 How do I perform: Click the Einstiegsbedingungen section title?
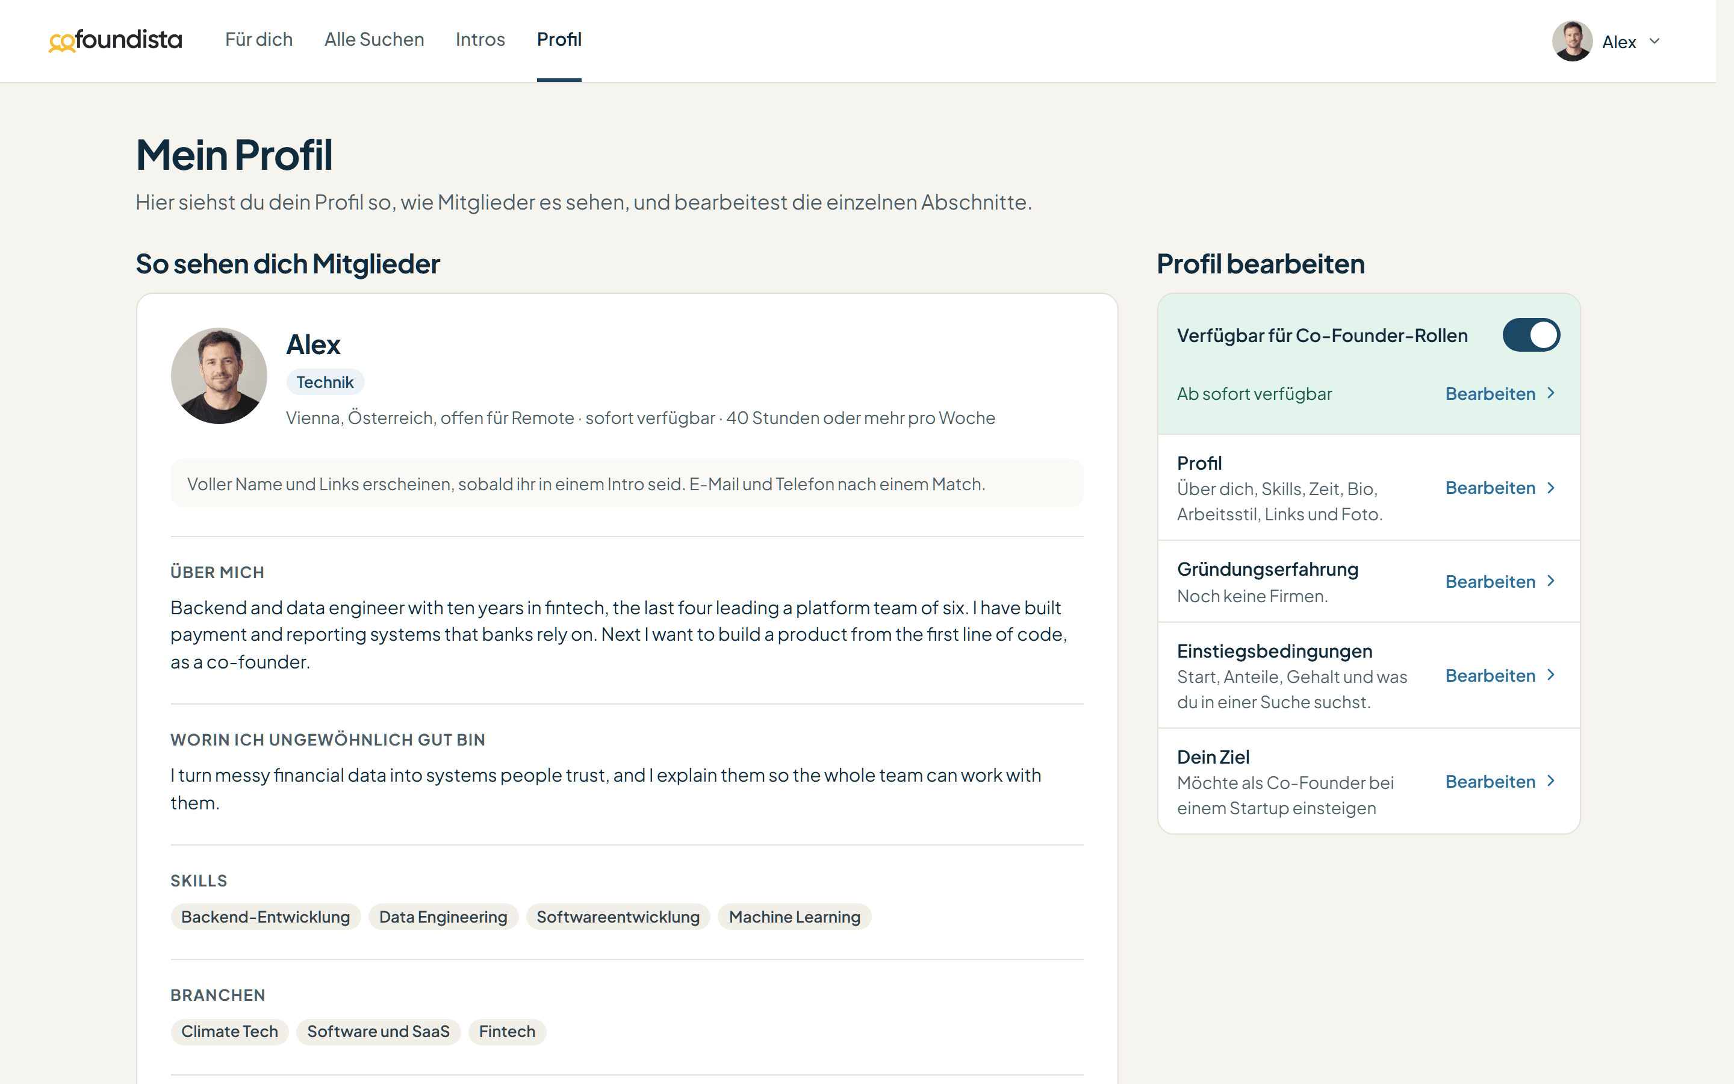[x=1275, y=651]
